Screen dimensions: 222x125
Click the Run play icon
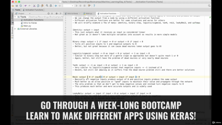point(77,6)
